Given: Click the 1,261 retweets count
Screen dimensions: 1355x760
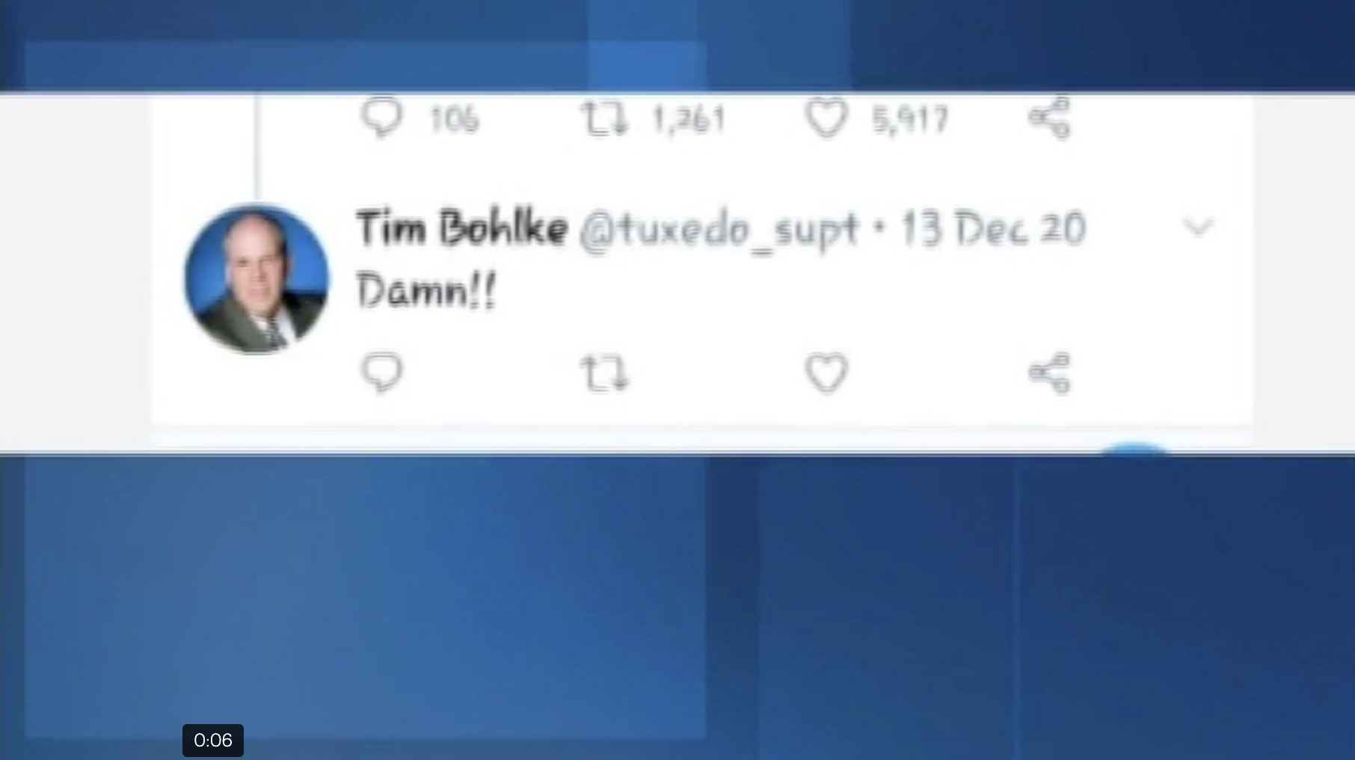Looking at the screenshot, I should point(689,120).
